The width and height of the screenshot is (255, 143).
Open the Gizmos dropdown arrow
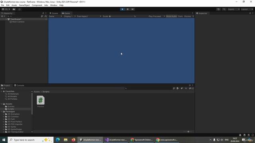(193, 16)
